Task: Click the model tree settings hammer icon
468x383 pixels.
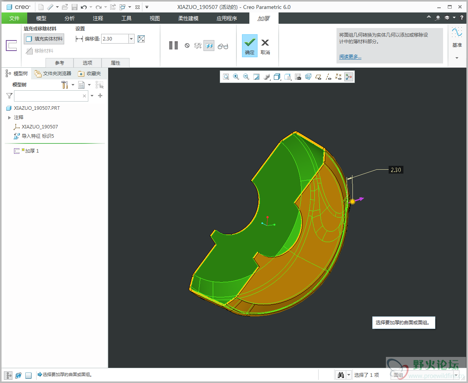Action: 65,85
